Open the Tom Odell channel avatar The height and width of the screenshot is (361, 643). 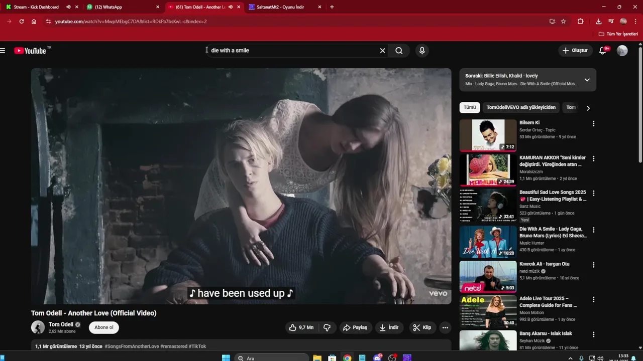38,327
